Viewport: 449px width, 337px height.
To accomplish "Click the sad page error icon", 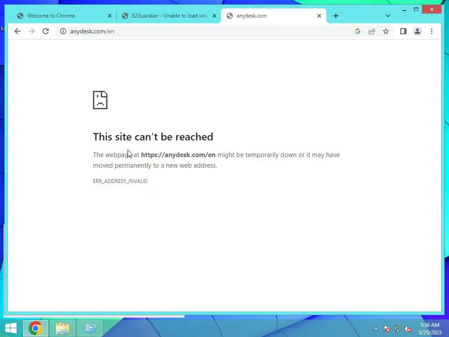I will [x=100, y=100].
